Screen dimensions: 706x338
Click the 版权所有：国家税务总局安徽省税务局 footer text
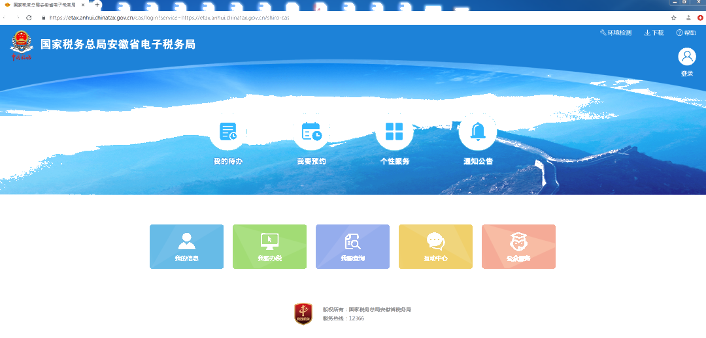(367, 310)
